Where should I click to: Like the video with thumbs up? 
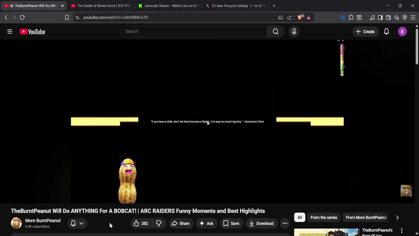coord(141,224)
